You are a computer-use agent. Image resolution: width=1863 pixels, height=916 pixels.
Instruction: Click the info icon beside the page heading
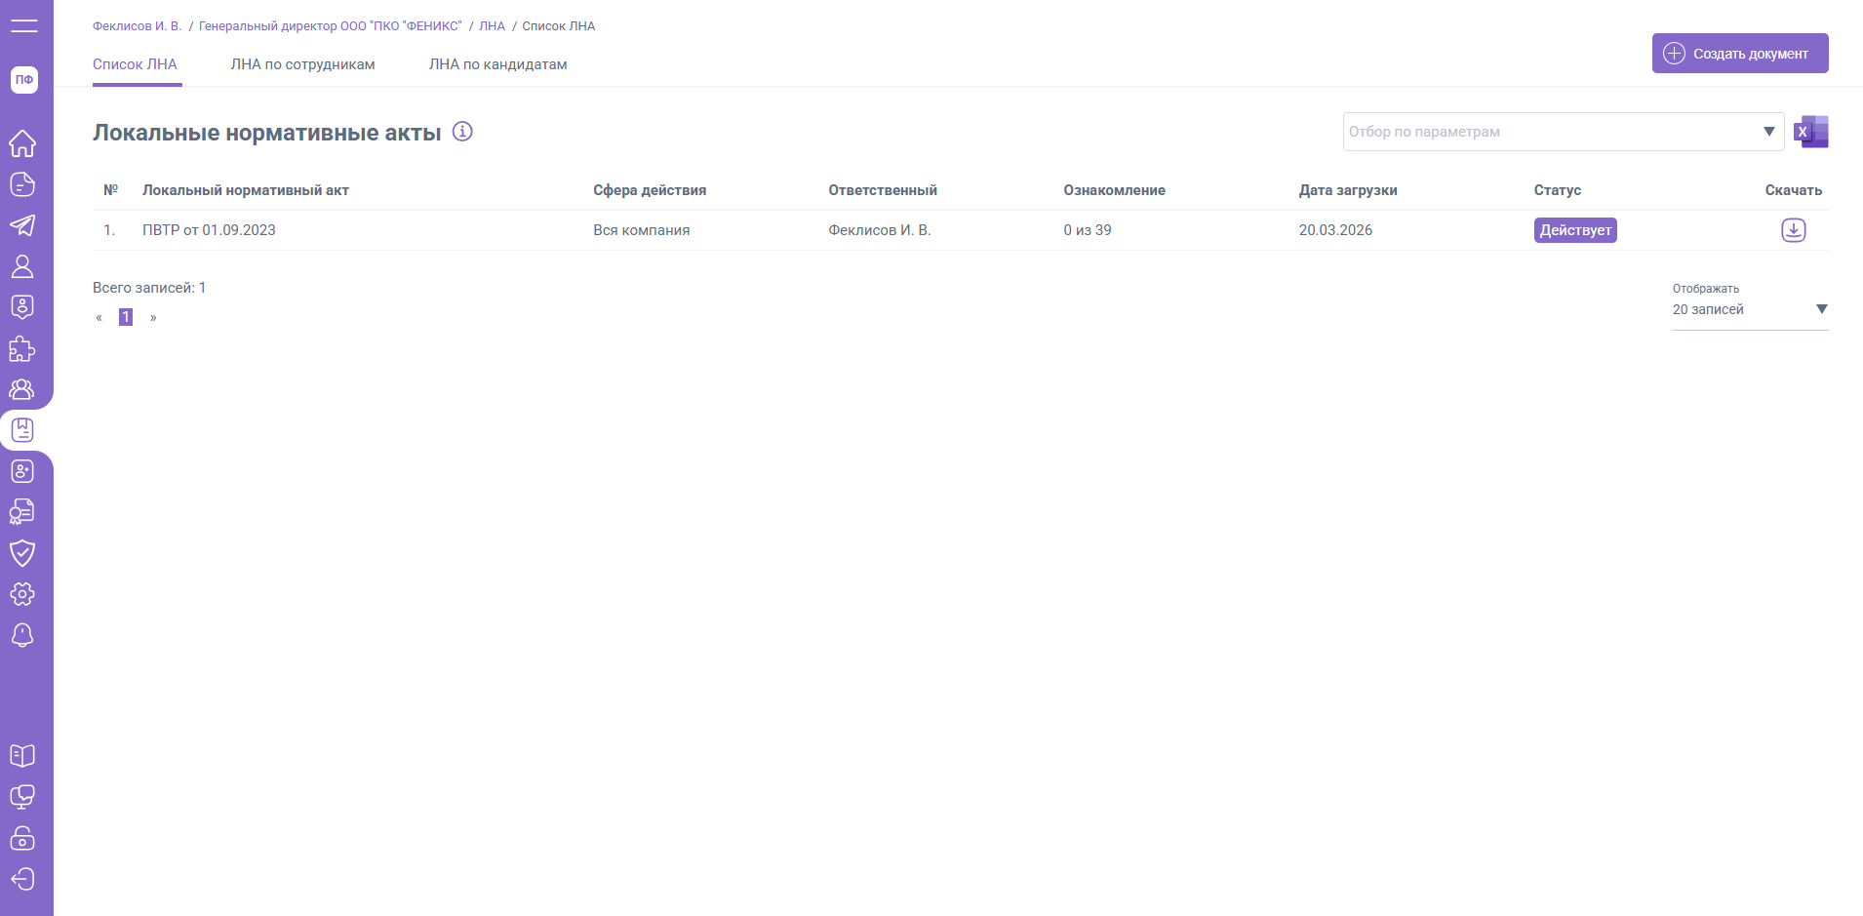tap(462, 132)
